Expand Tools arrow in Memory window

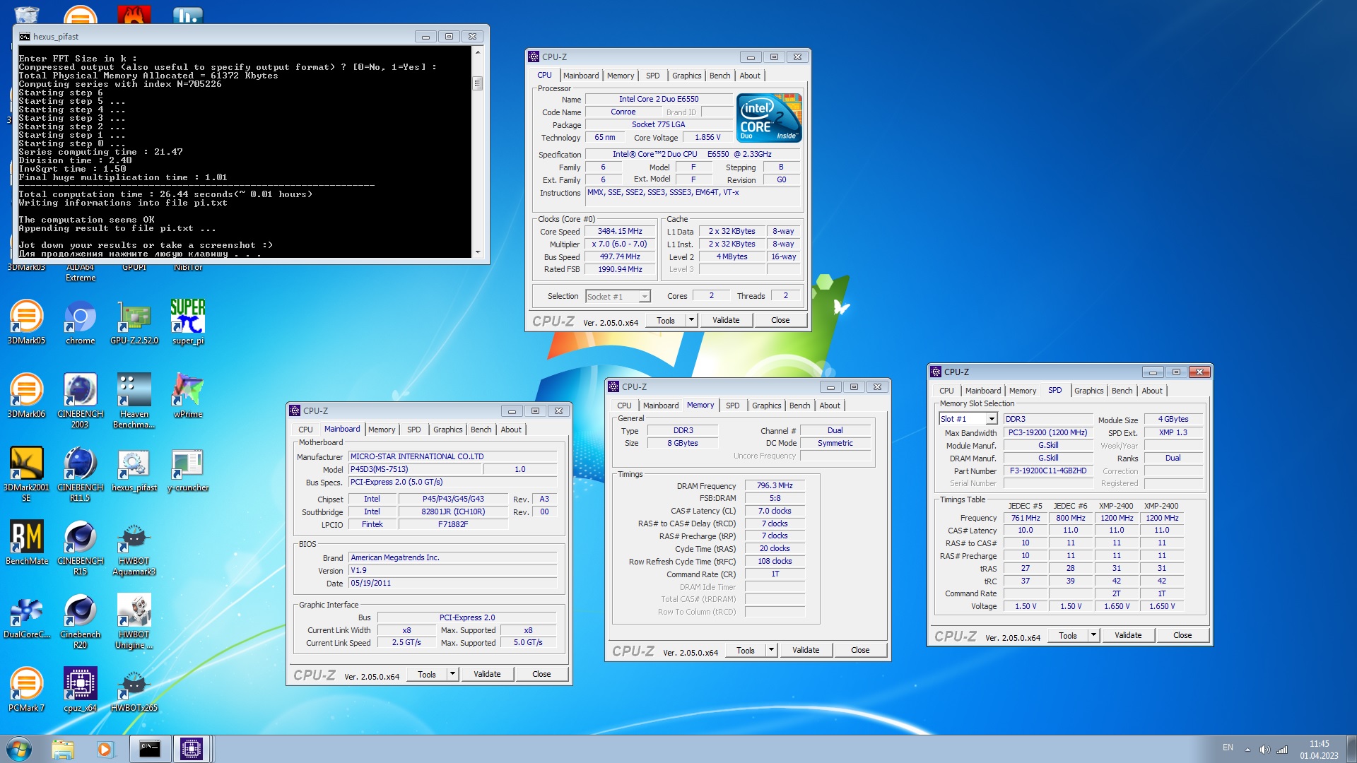pyautogui.click(x=771, y=650)
